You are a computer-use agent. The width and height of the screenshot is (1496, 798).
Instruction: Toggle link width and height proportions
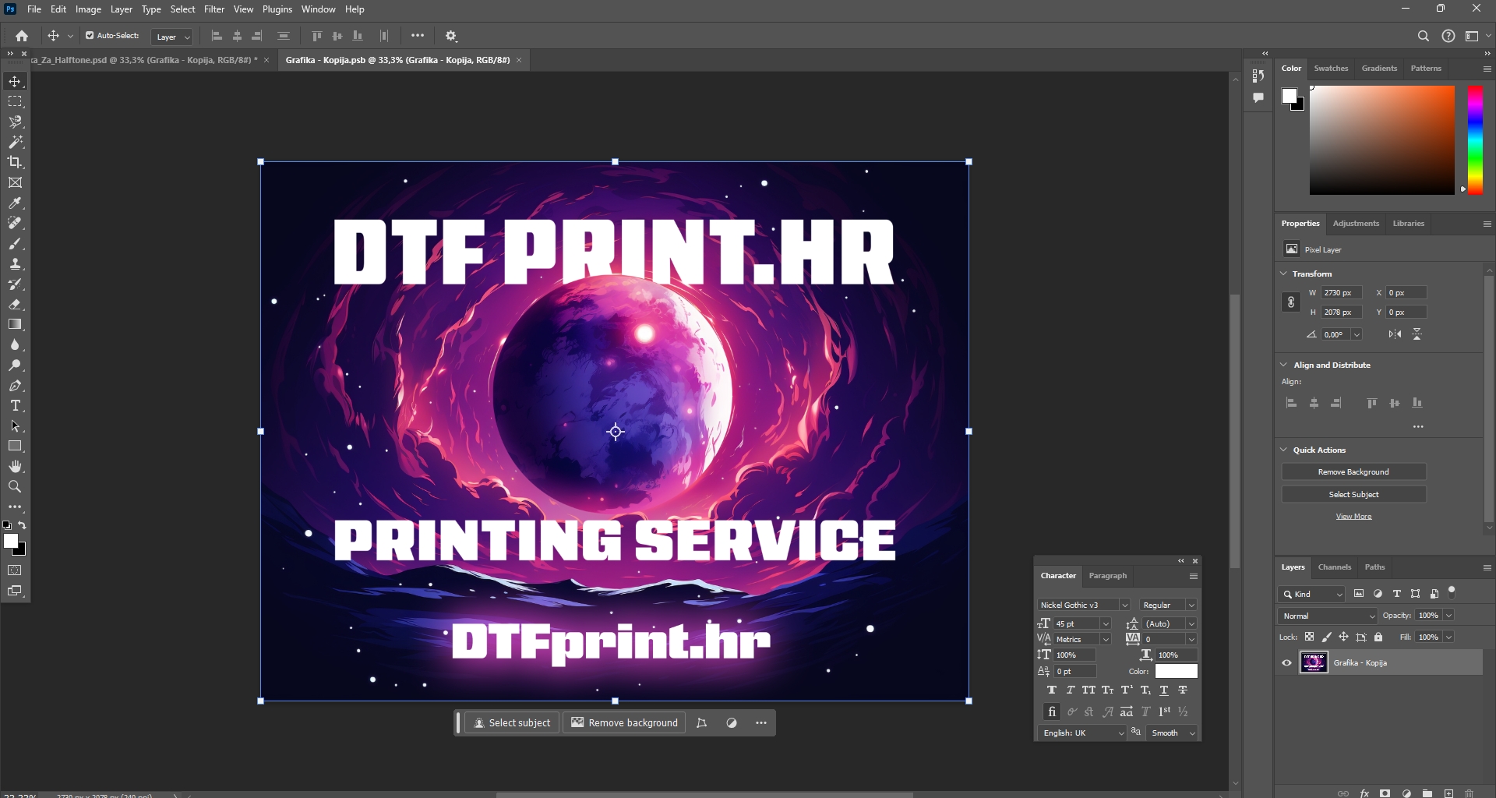pos(1291,302)
